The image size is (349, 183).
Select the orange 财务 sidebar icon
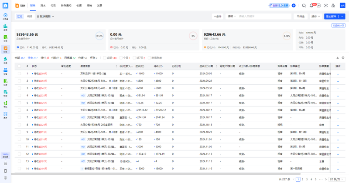(5, 49)
